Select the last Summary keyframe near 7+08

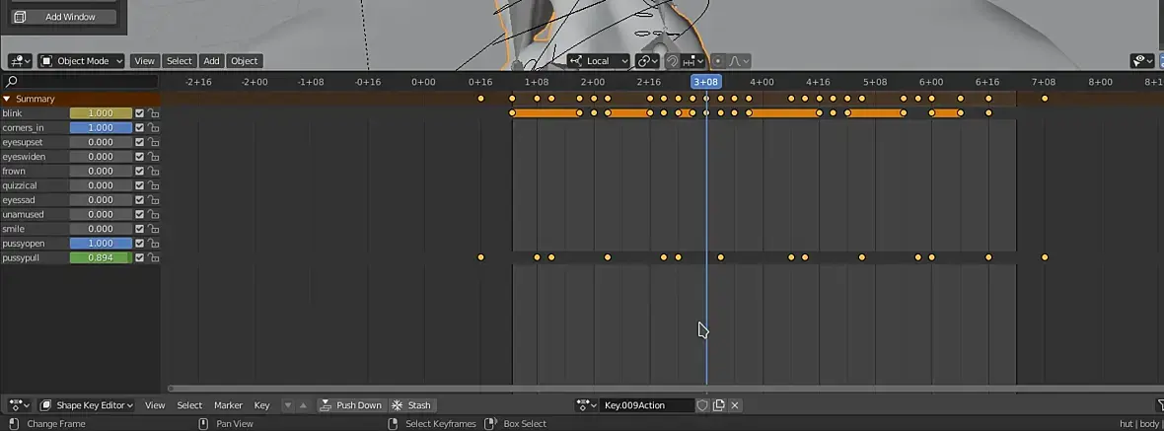1045,99
